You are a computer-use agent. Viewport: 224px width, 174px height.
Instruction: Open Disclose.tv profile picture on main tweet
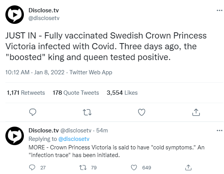point(15,15)
